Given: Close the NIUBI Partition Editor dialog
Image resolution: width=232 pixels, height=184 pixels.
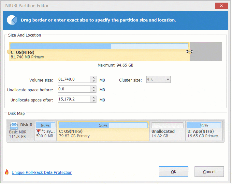Looking at the screenshot, I should click(x=221, y=6).
